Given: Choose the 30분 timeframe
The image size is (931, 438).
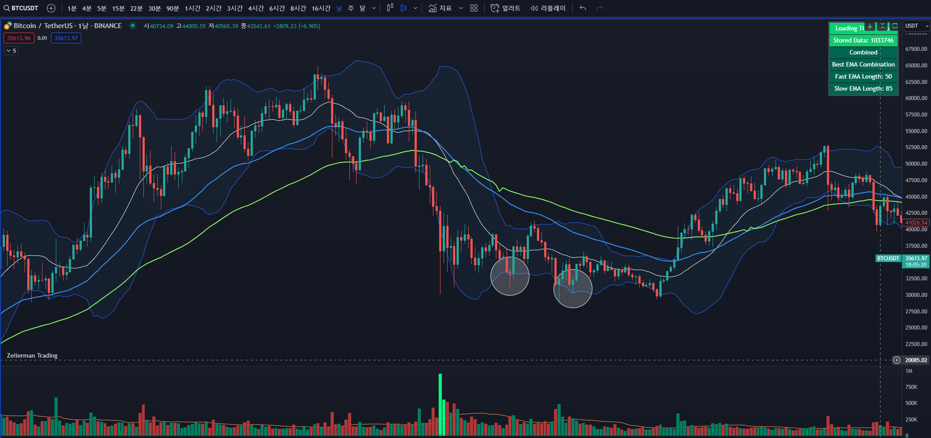Looking at the screenshot, I should point(155,8).
